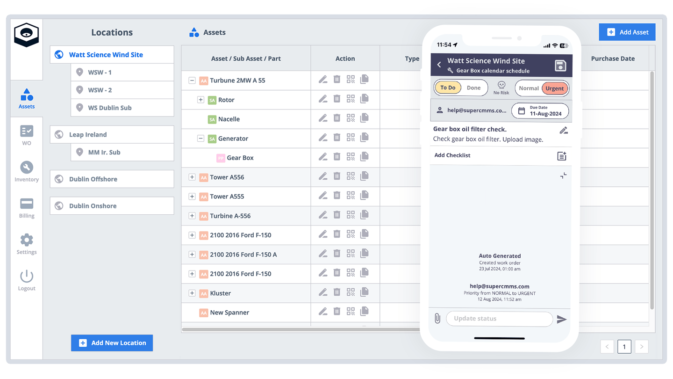The height and width of the screenshot is (379, 673).
Task: Edit the New Spanner asset
Action: pos(323,312)
